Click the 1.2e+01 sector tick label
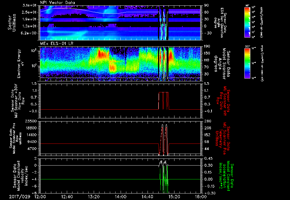290x200 pixels. click(x=29, y=26)
